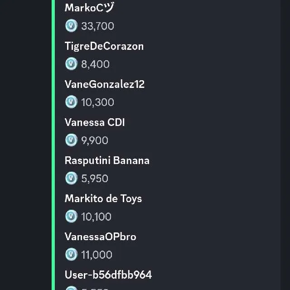Click the green embed accent bar

coord(53,145)
